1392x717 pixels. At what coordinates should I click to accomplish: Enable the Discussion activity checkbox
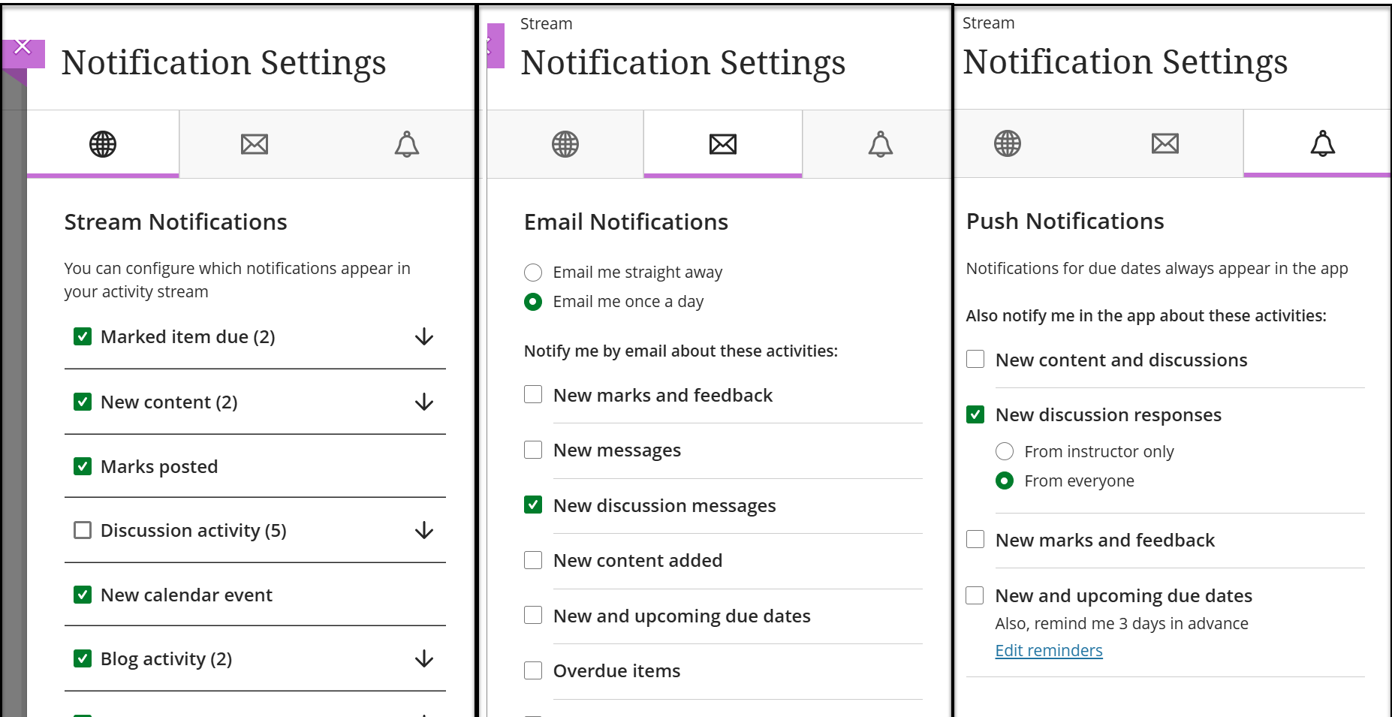pyautogui.click(x=82, y=530)
